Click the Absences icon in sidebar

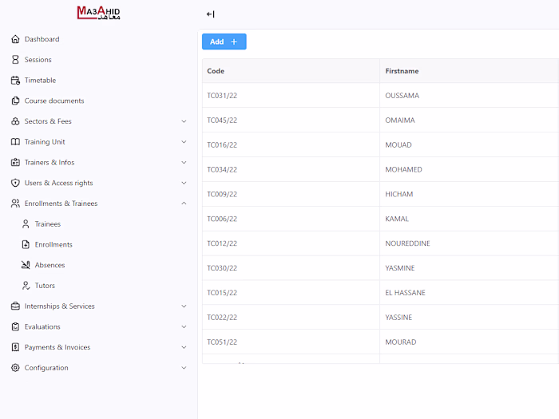[26, 265]
